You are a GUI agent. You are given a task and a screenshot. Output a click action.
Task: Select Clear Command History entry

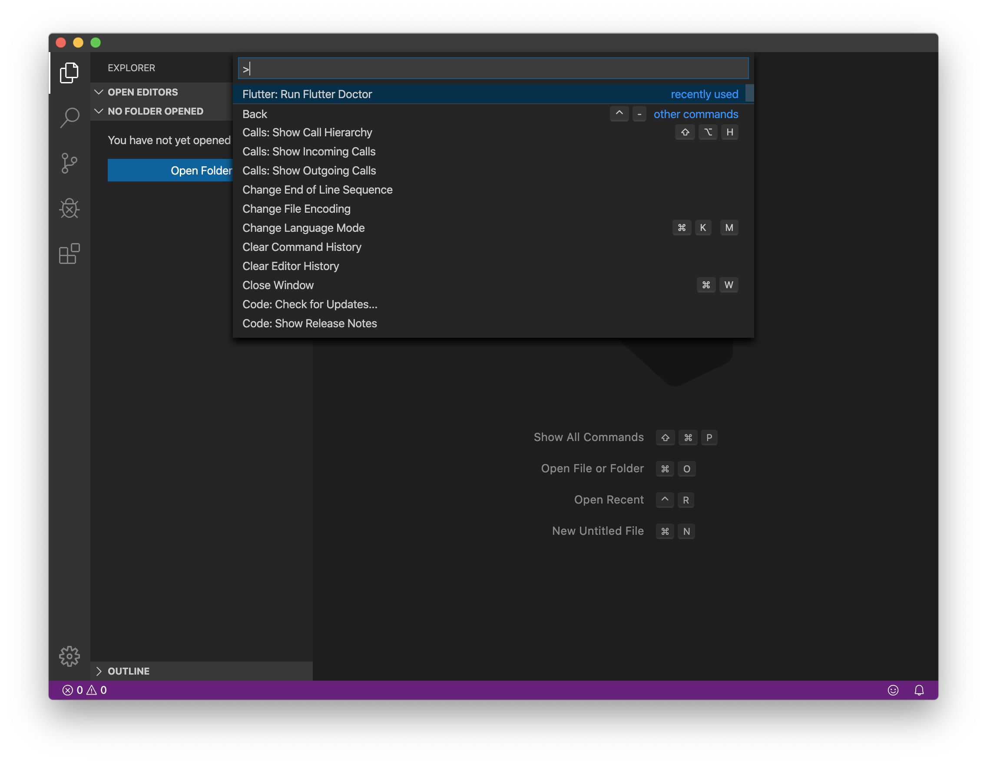302,247
